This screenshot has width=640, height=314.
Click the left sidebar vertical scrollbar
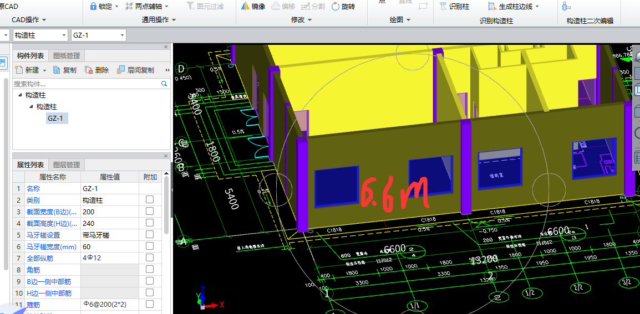(x=6, y=173)
